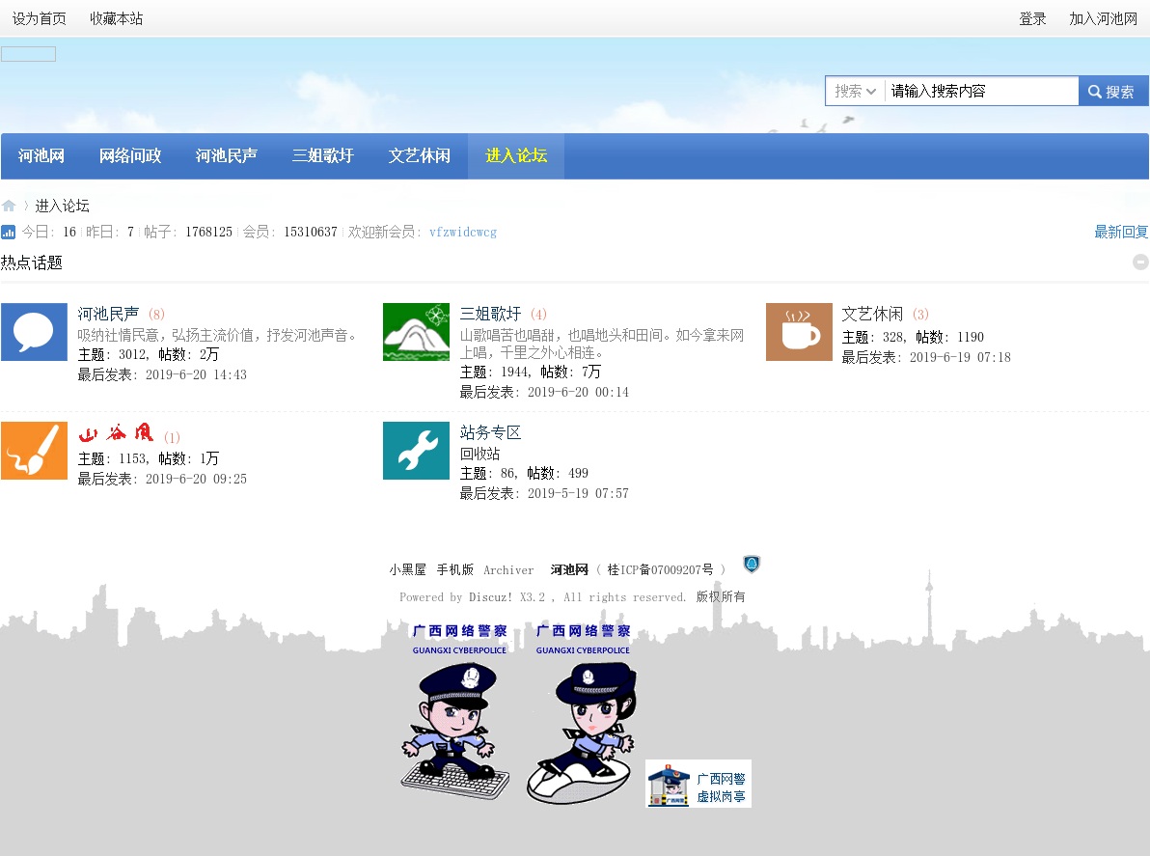Image resolution: width=1150 pixels, height=856 pixels.
Task: Click 收藏本站 link
Action: tap(117, 19)
